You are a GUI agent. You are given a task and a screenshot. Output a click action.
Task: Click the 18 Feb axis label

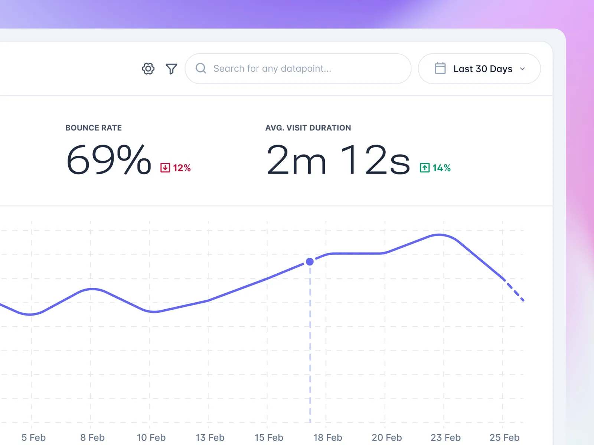tap(327, 438)
